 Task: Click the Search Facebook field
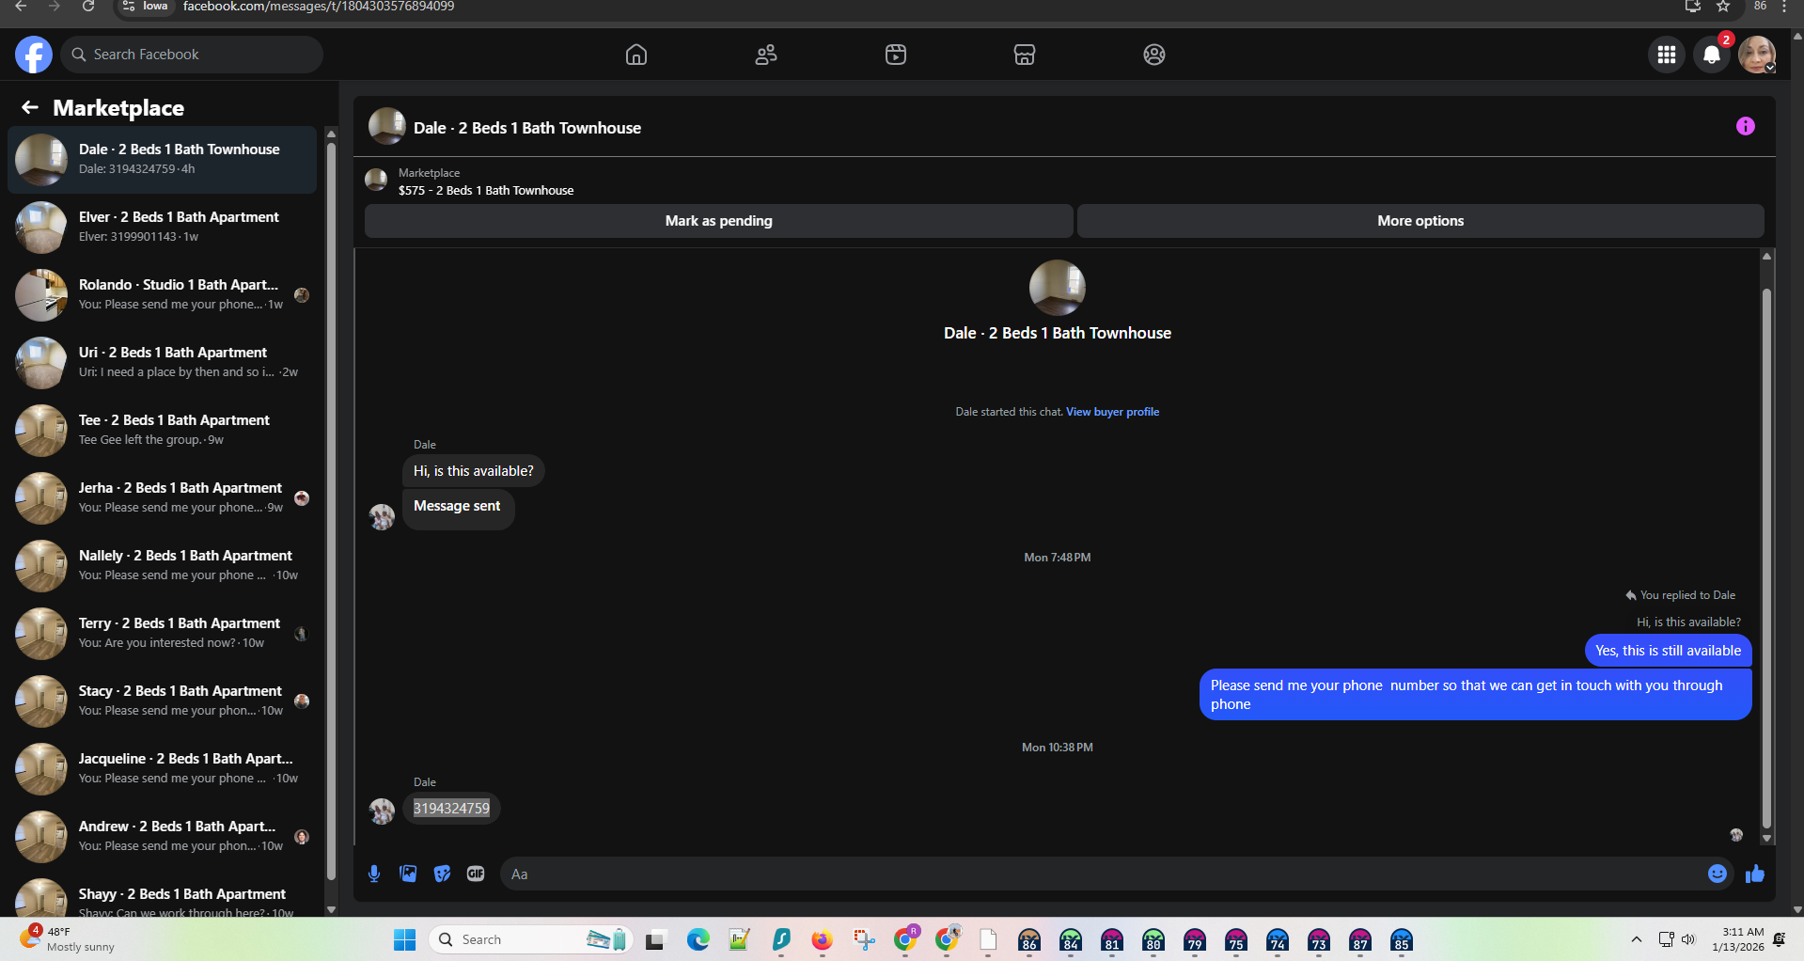click(192, 55)
